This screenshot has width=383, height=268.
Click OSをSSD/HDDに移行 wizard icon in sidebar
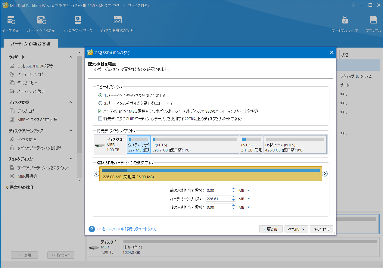[x=12, y=66]
